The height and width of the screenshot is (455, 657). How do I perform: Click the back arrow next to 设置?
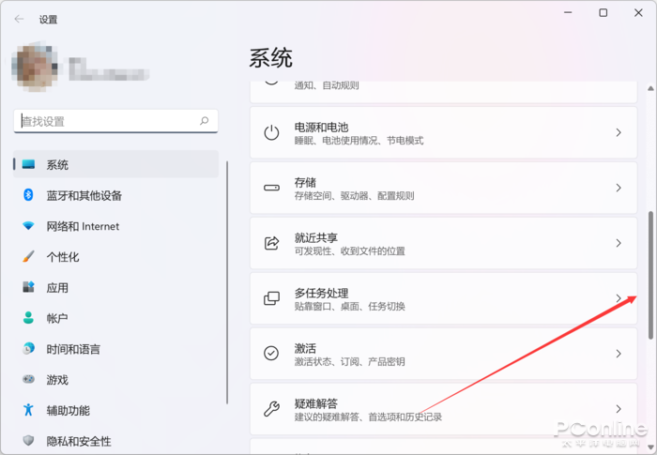tap(19, 20)
